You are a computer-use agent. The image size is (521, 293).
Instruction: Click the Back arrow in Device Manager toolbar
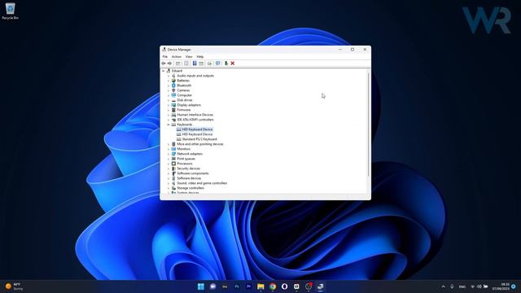tap(164, 63)
